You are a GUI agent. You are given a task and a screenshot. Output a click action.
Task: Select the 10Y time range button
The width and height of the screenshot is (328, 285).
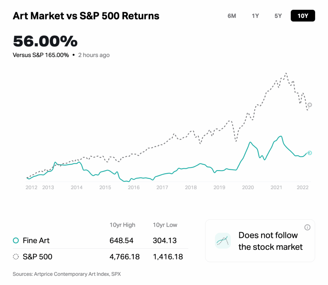pos(303,16)
